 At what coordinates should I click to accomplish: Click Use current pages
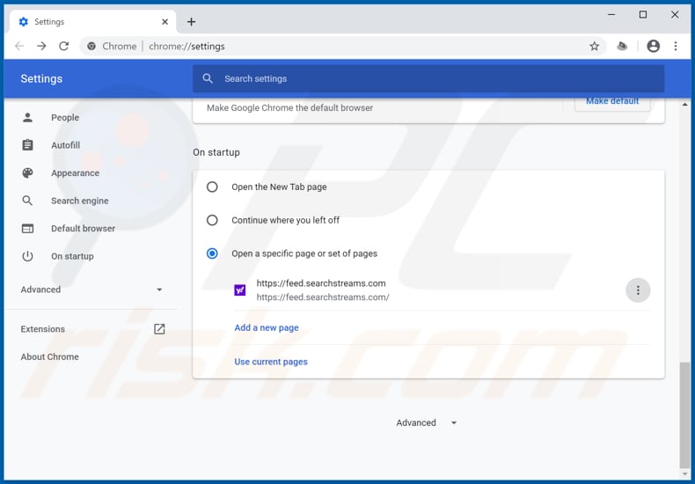(271, 362)
